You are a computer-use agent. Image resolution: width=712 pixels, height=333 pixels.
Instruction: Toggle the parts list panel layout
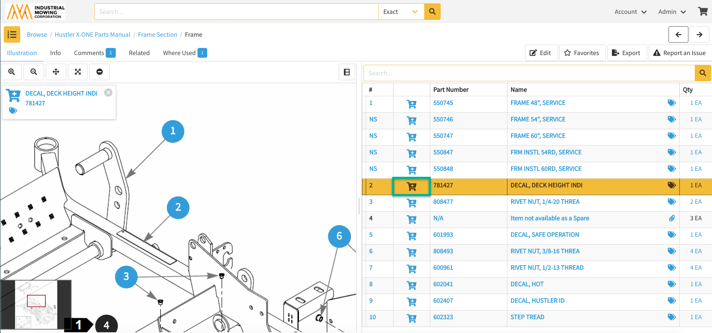(347, 72)
